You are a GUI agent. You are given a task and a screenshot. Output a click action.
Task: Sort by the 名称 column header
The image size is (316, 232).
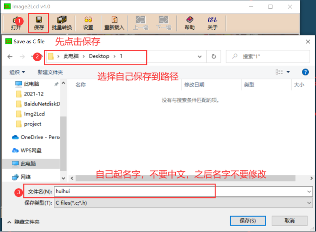[x=81, y=84]
